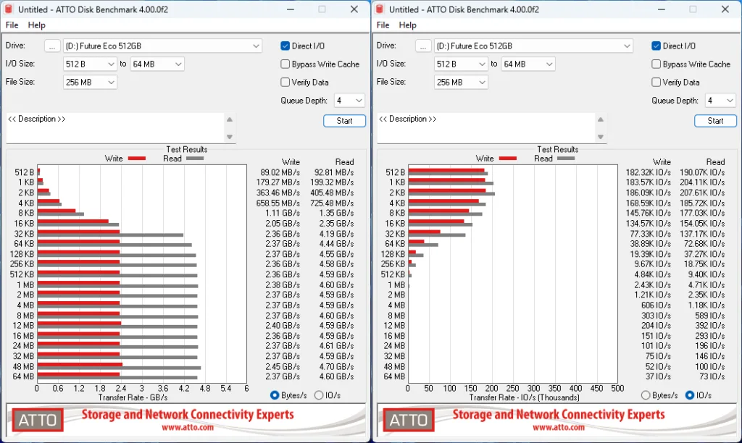Click Description text field in right window

[x=486, y=127]
